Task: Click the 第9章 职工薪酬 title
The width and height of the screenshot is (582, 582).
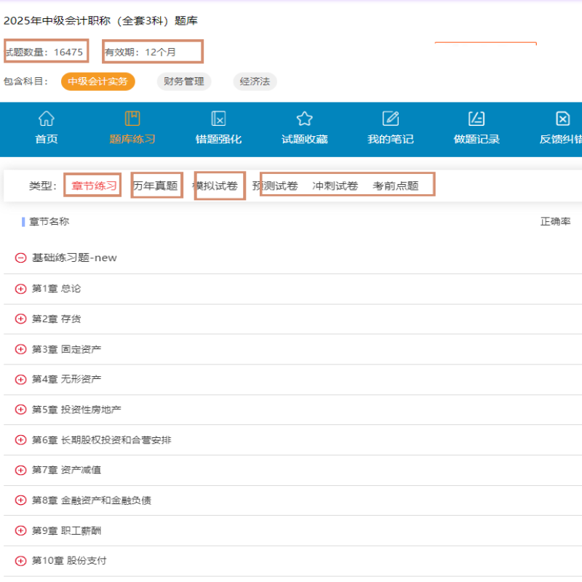Action: click(x=66, y=531)
